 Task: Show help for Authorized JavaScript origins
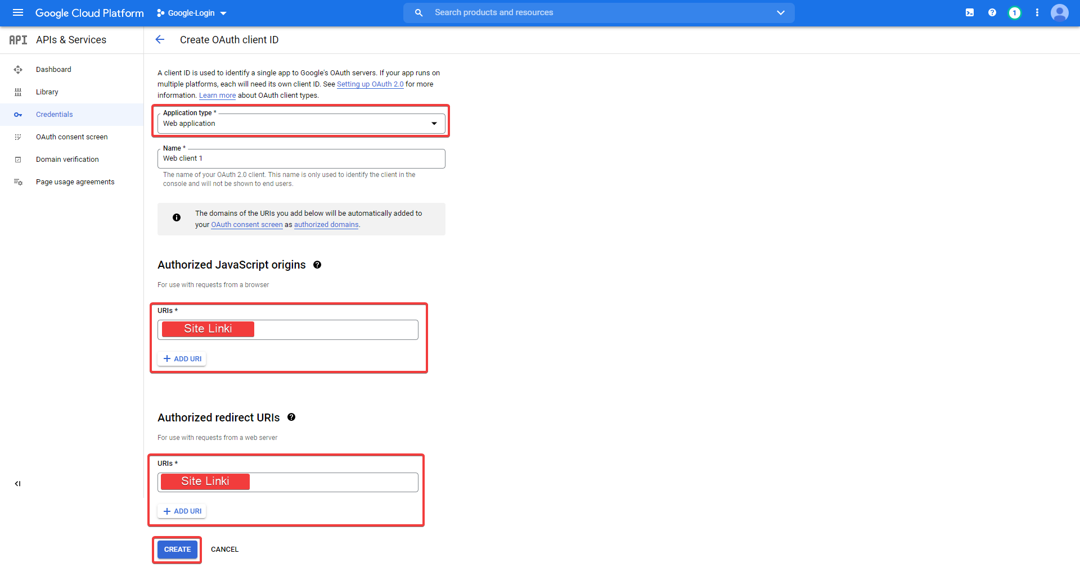coord(317,265)
